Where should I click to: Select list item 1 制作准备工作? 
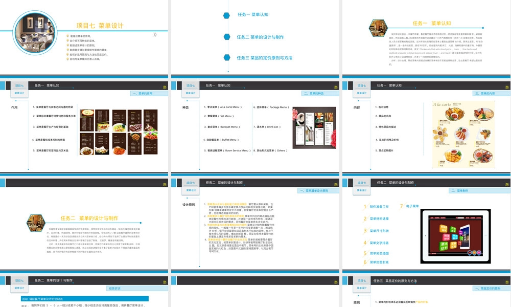click(376, 207)
